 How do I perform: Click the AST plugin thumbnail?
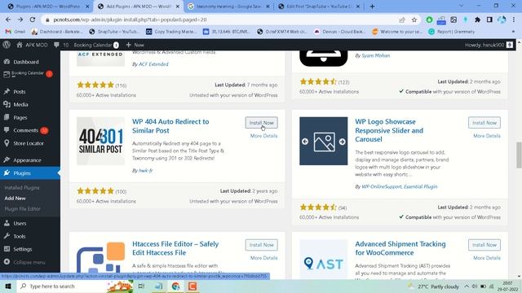[323, 259]
